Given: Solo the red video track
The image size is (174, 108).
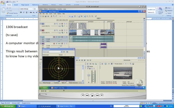Looking at the screenshot, I should click(67, 30).
